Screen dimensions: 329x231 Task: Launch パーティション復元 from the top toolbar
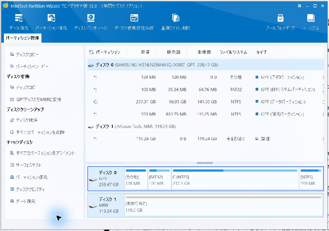(x=51, y=22)
